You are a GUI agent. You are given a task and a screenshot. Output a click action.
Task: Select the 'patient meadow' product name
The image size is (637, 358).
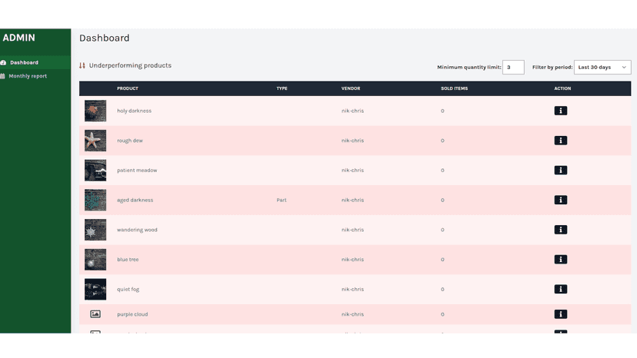[137, 170]
